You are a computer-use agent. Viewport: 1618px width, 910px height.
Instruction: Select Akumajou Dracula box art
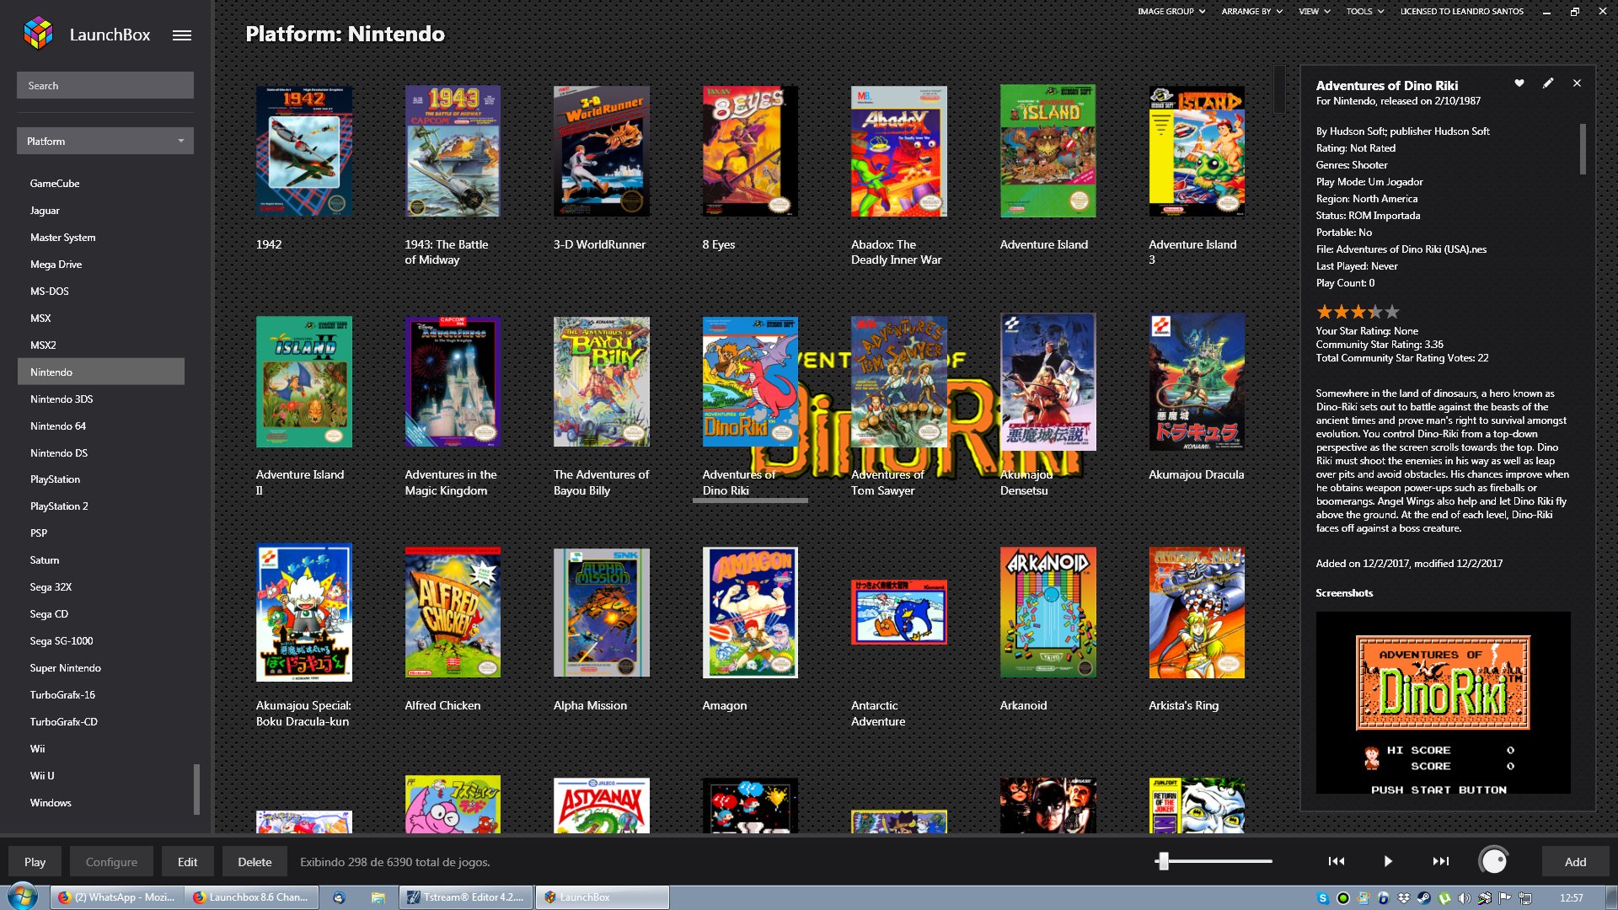pyautogui.click(x=1197, y=382)
